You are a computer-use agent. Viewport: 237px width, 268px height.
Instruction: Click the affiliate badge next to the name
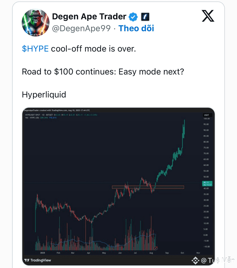pos(145,17)
